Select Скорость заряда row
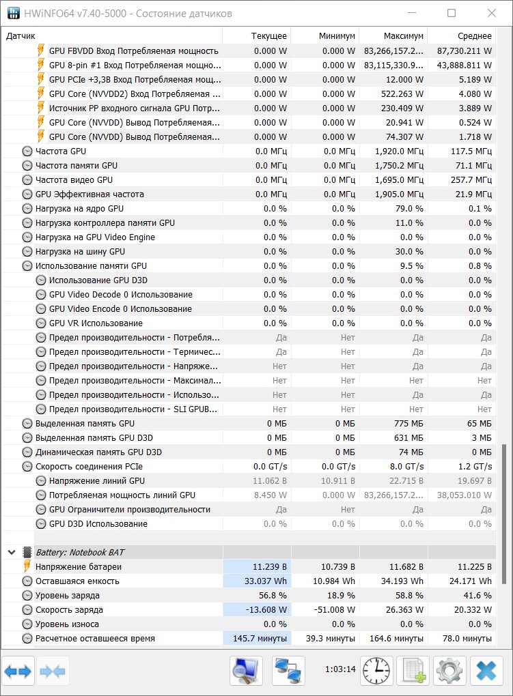Viewport: 513px width, 696px height. click(x=249, y=609)
